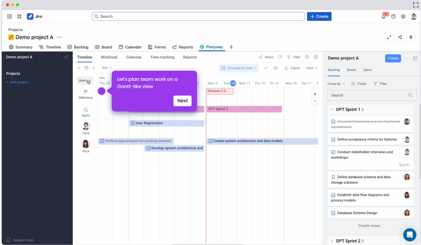Click the DPT Sprint 2 timeline bar
The height and width of the screenshot is (245, 421).
click(x=244, y=109)
